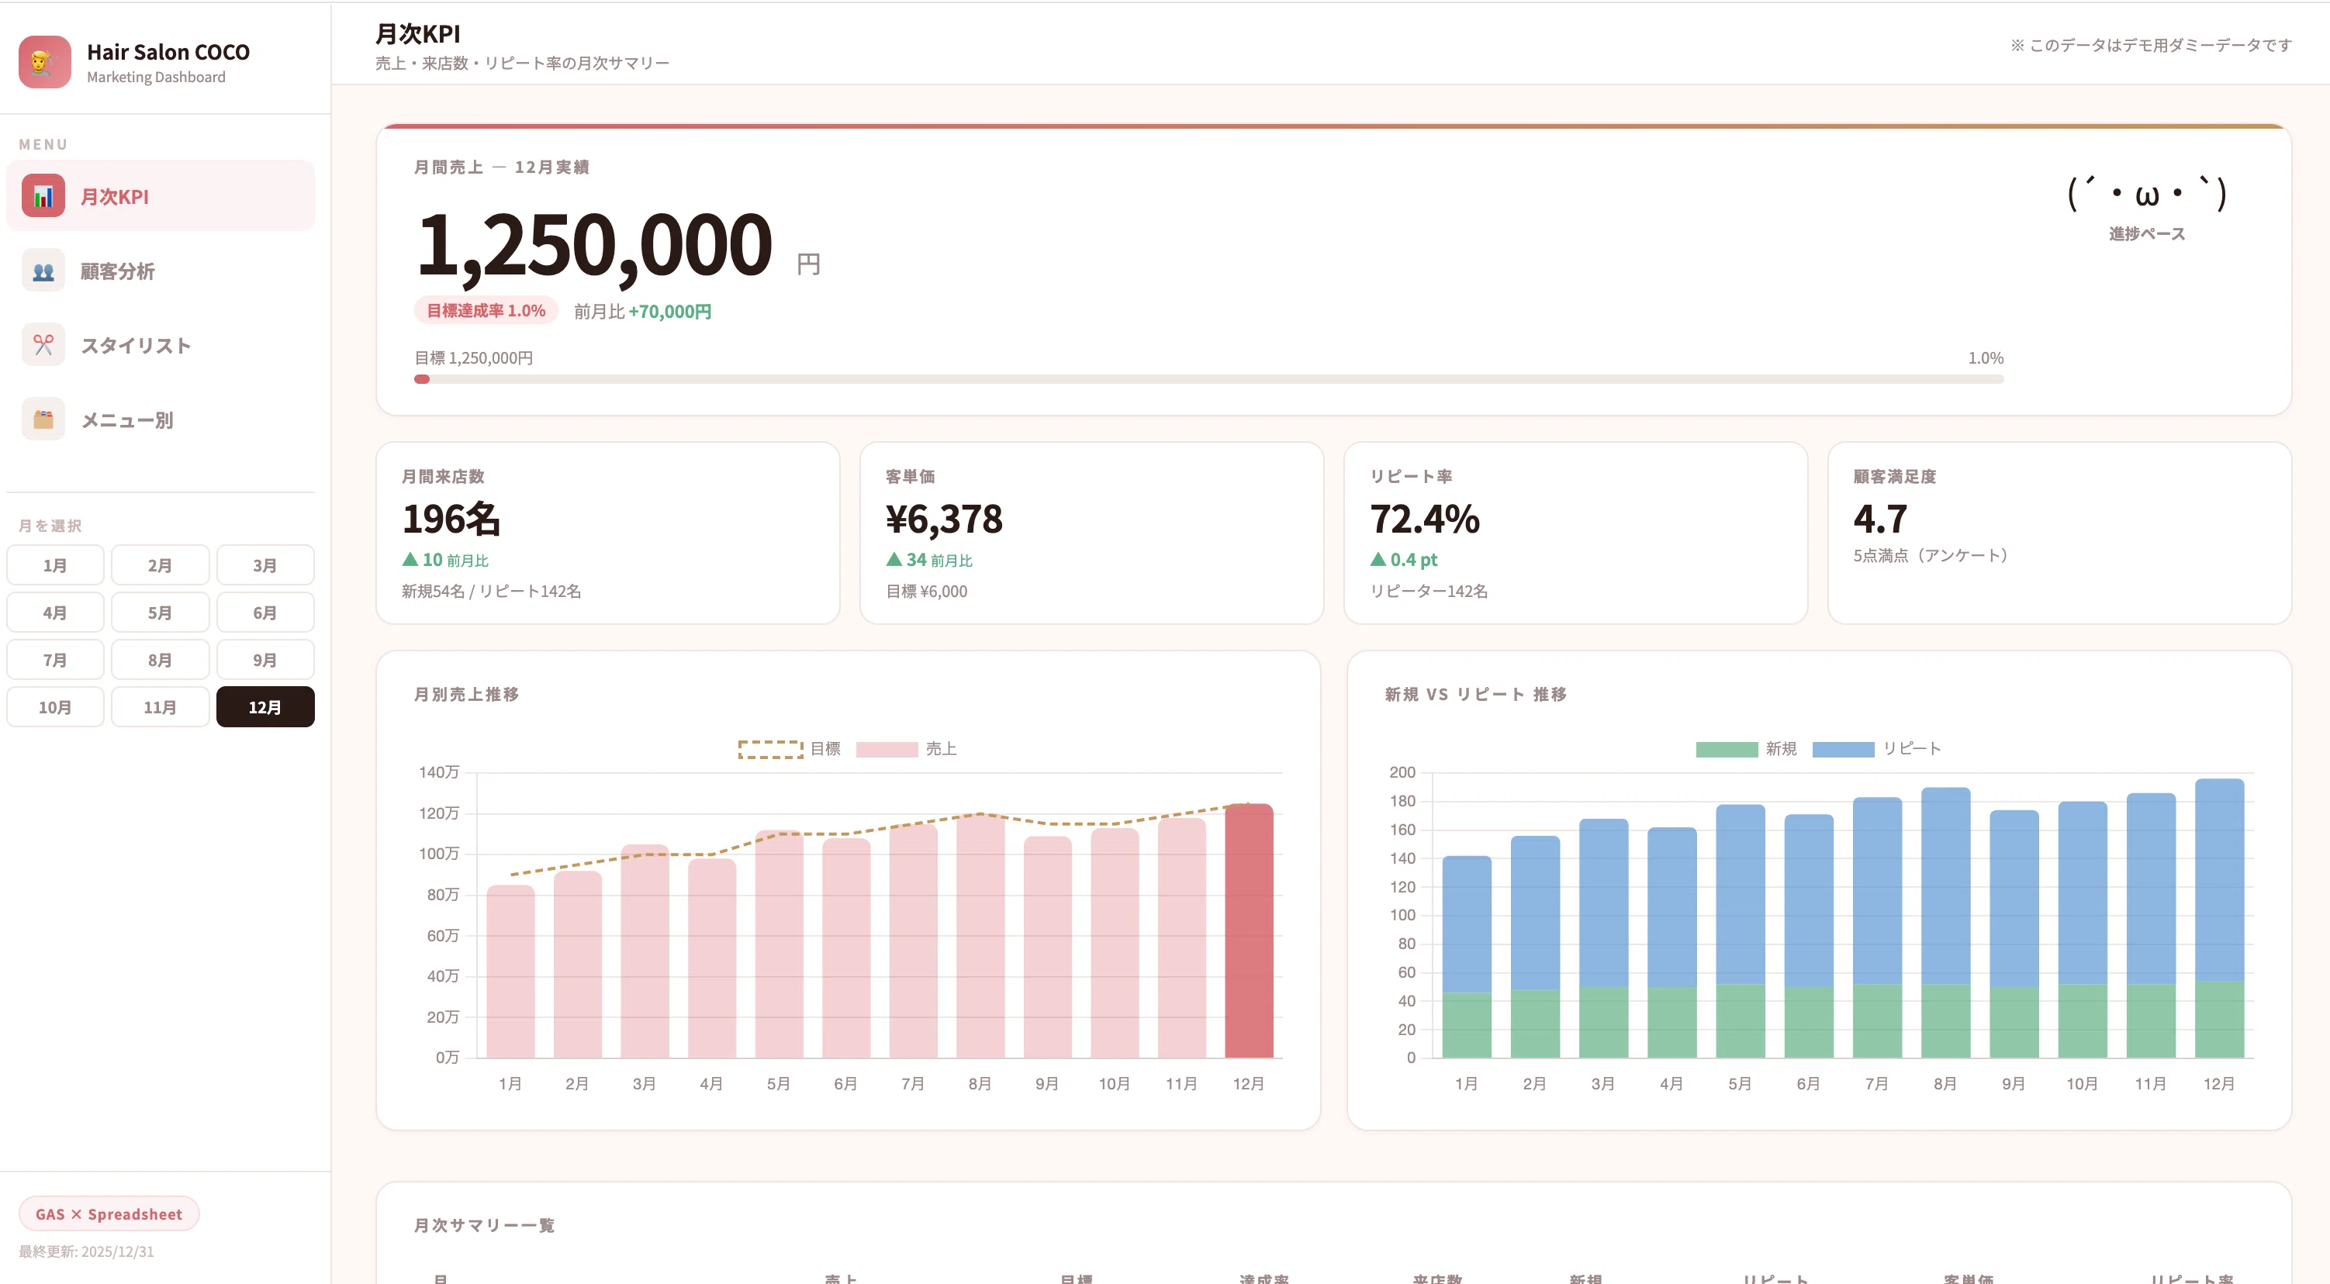The height and width of the screenshot is (1284, 2330).
Task: Select the 1月 month button
Action: [x=55, y=565]
